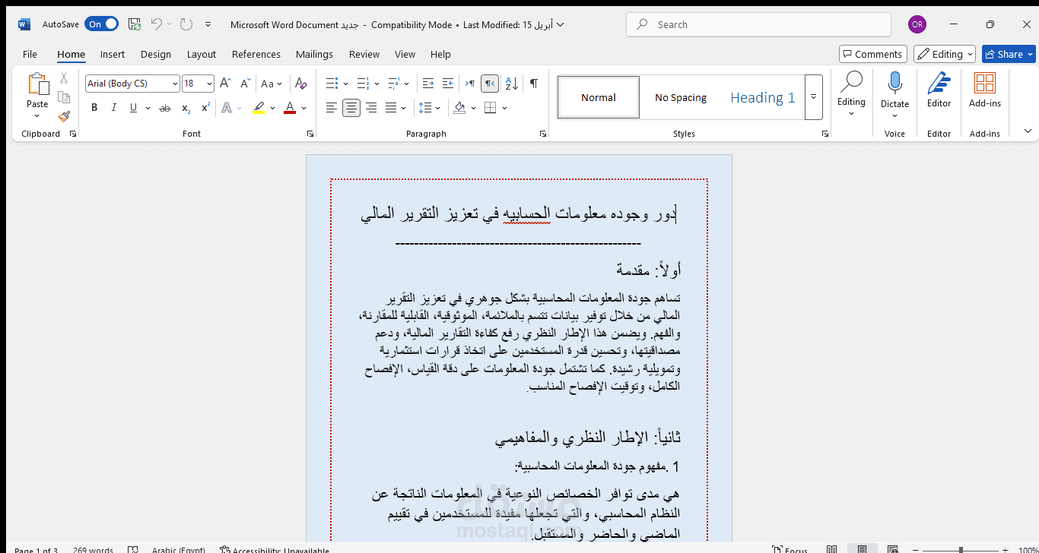Apply strikethrough formatting
The image size is (1039, 553).
point(164,108)
